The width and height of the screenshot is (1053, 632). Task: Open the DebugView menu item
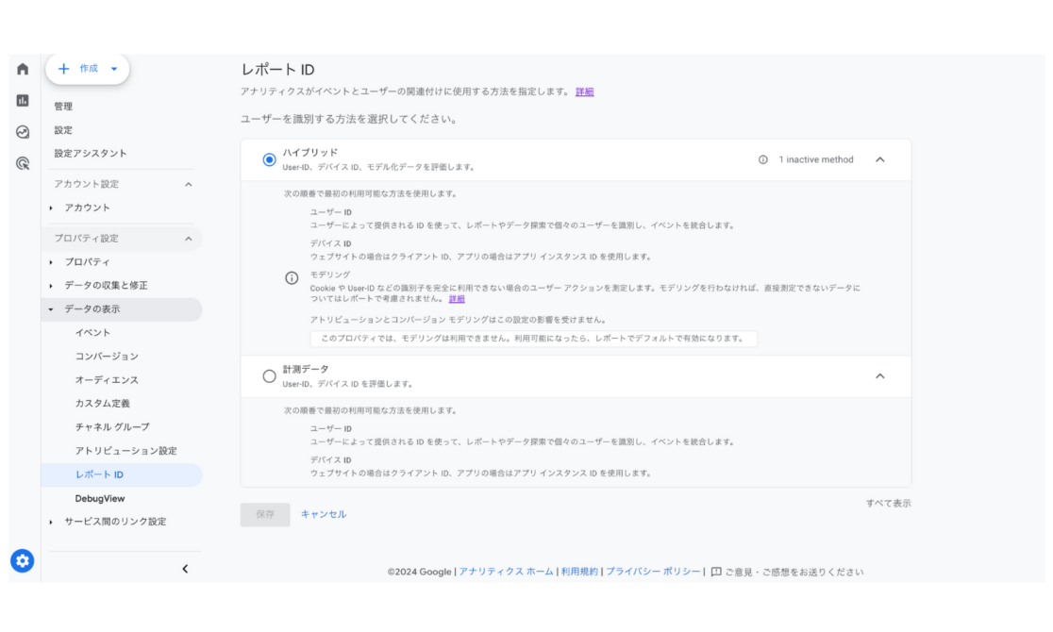100,498
